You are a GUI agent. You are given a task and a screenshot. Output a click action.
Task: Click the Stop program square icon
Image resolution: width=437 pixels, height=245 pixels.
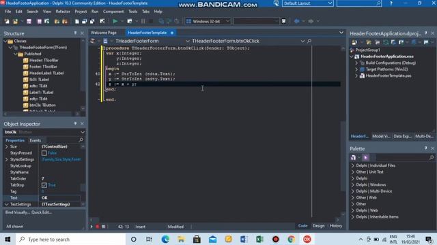pos(151,21)
